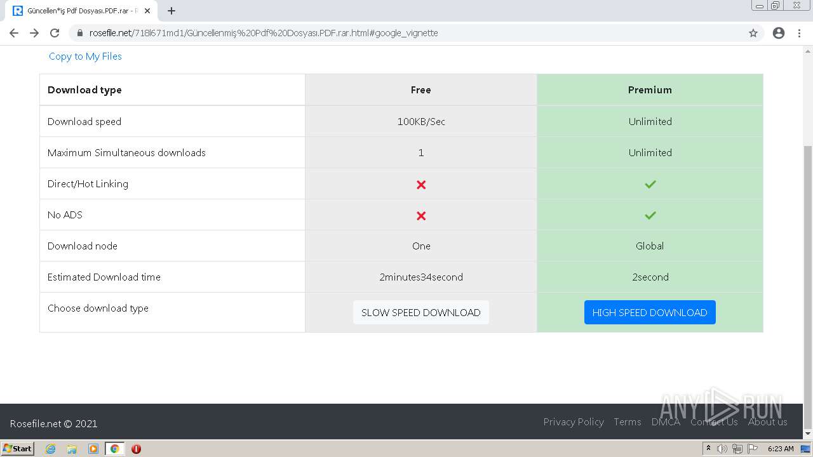
Task: Reload the current page
Action: tap(55, 33)
